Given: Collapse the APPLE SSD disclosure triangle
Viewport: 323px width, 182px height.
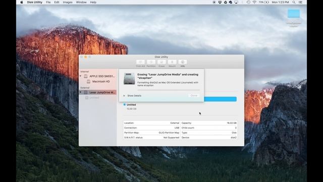Looking at the screenshot, I should (x=81, y=76).
